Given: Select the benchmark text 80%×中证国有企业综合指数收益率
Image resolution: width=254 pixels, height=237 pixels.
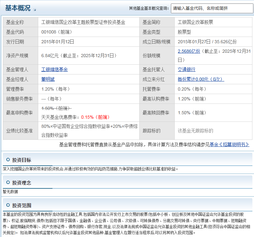Looking at the screenshot, I should 76,126.
